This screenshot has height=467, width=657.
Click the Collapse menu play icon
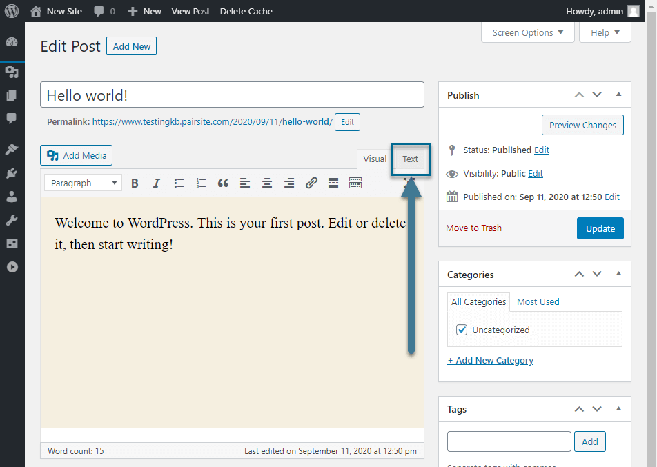pyautogui.click(x=12, y=267)
